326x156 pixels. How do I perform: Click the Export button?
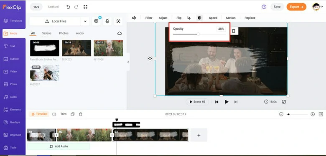(x=296, y=7)
